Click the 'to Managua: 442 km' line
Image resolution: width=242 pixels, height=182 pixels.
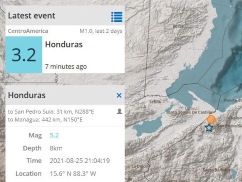(x=45, y=120)
